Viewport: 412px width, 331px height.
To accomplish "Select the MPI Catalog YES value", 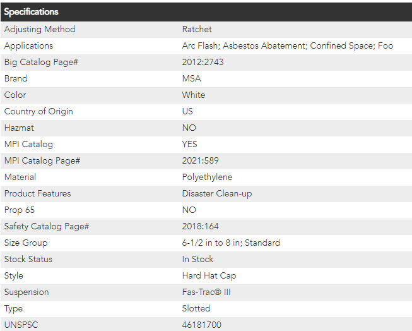I will [189, 144].
